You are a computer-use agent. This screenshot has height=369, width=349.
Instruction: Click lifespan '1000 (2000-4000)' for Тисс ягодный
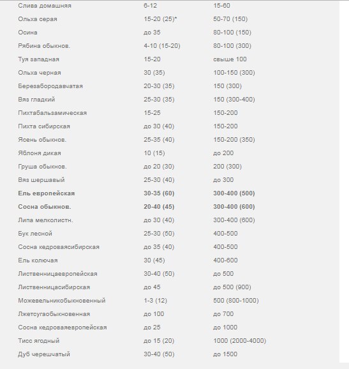coord(240,341)
